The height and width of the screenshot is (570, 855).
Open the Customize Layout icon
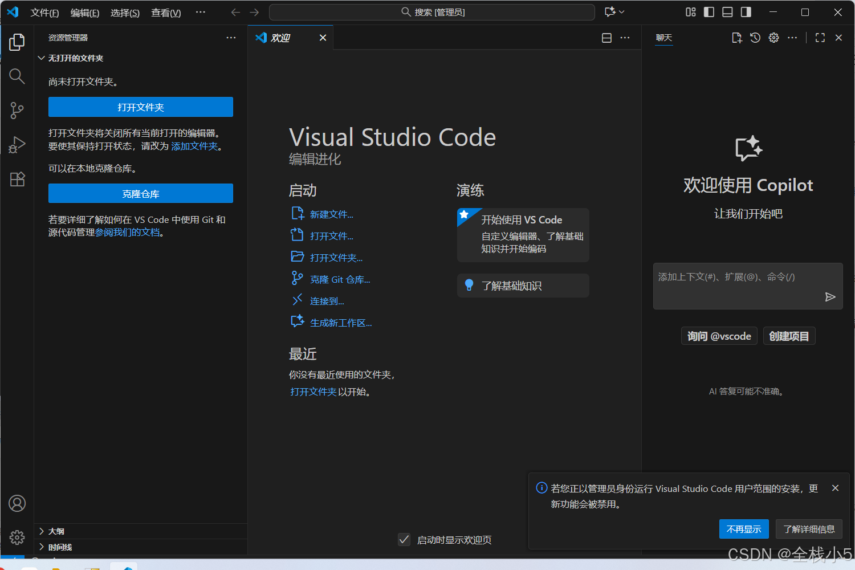click(x=691, y=12)
